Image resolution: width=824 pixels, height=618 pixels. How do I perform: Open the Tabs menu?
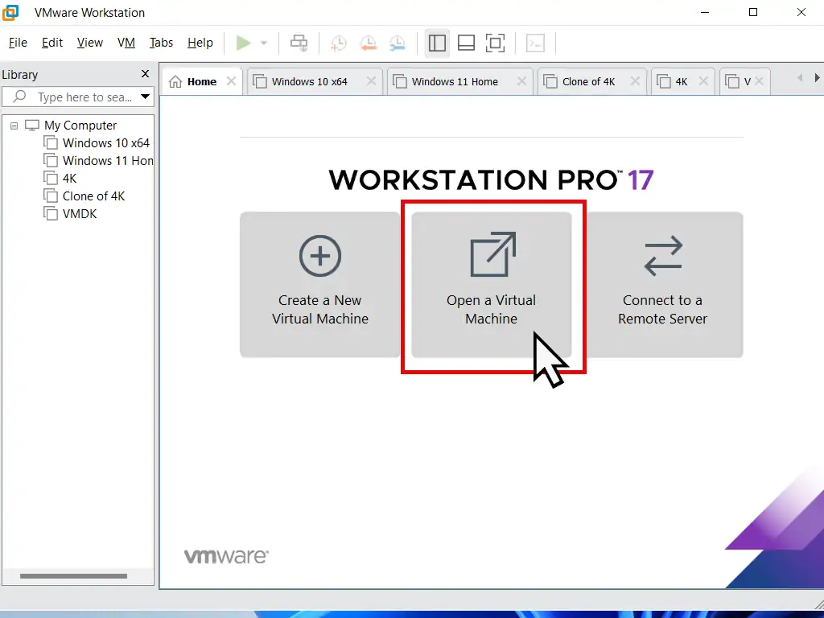[x=161, y=43]
